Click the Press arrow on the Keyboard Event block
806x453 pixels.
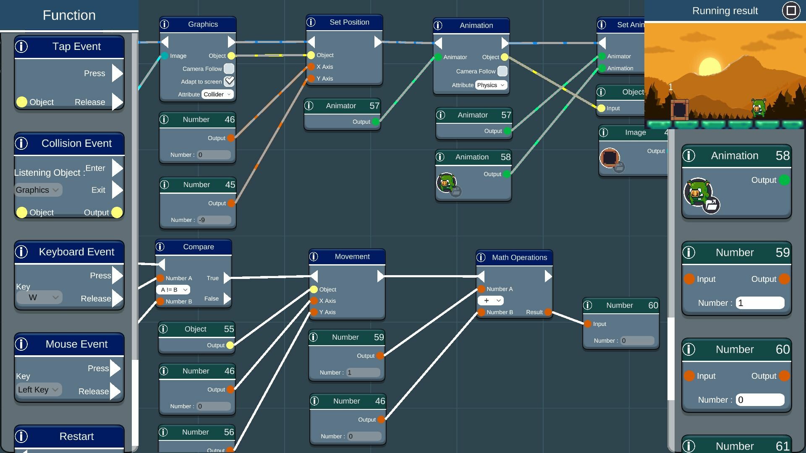tap(117, 276)
